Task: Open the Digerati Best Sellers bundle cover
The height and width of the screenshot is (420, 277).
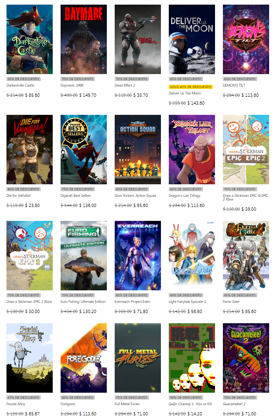Action: coord(83,150)
